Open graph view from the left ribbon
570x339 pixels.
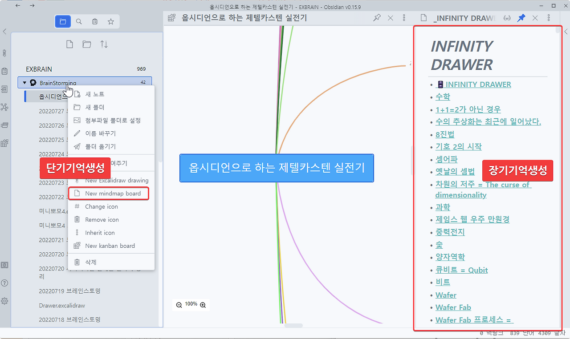click(x=4, y=107)
